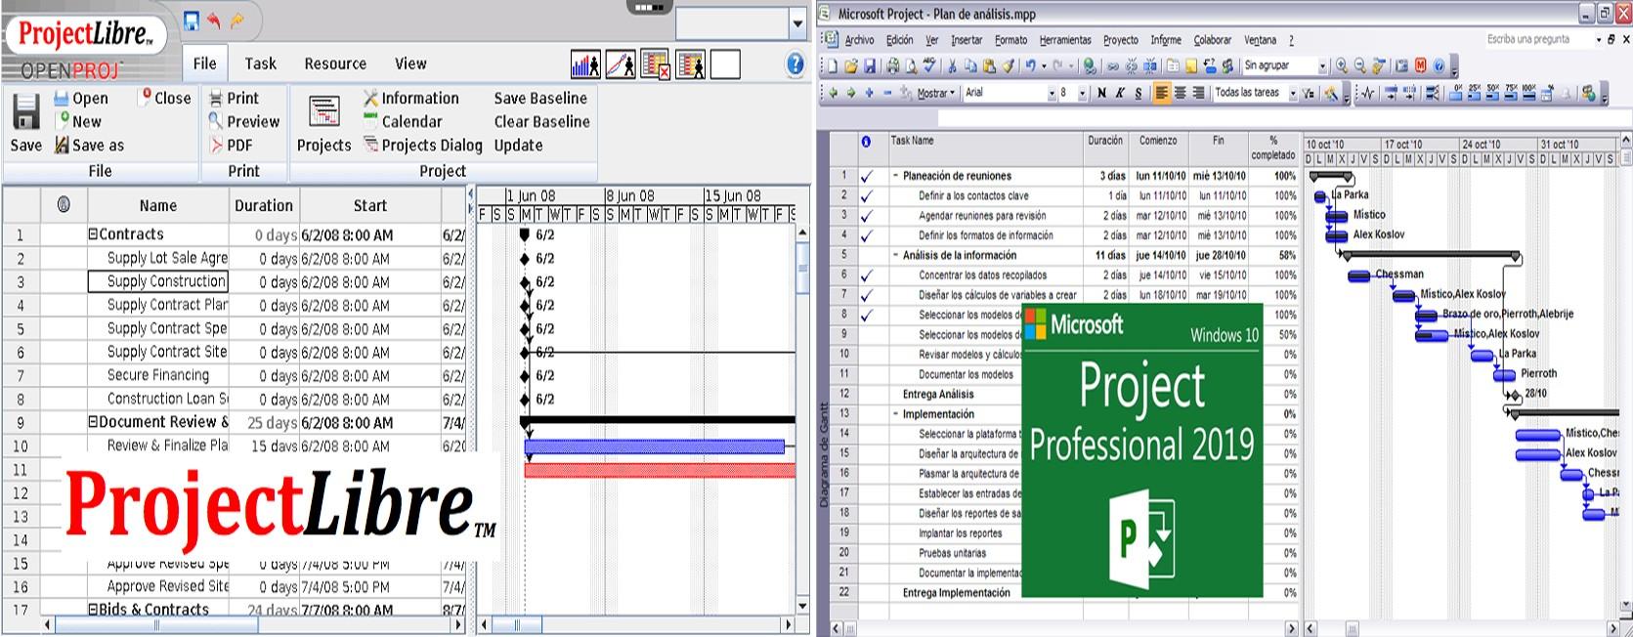The height and width of the screenshot is (637, 1633).
Task: Open the Todas las tareas filter dropdown
Action: click(1293, 94)
